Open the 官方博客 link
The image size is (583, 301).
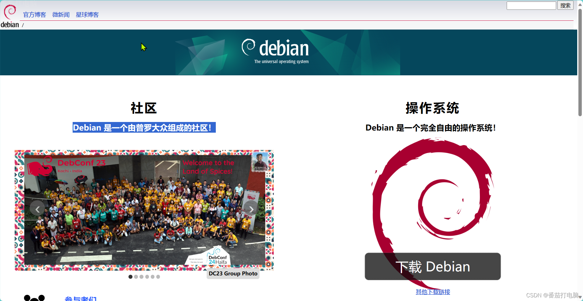click(34, 15)
